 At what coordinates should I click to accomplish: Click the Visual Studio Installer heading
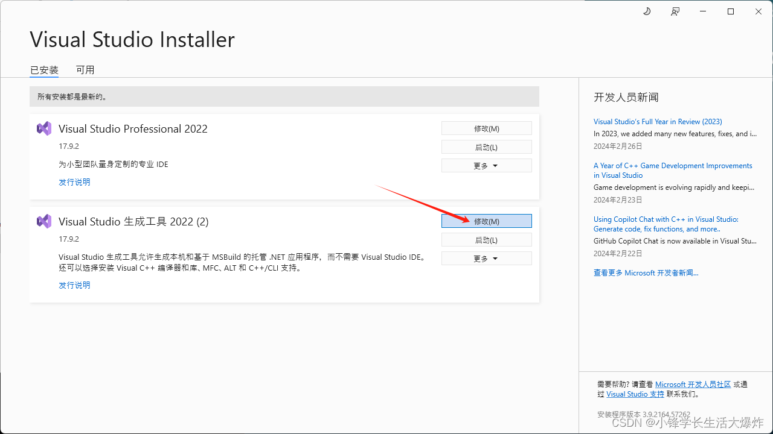(132, 40)
